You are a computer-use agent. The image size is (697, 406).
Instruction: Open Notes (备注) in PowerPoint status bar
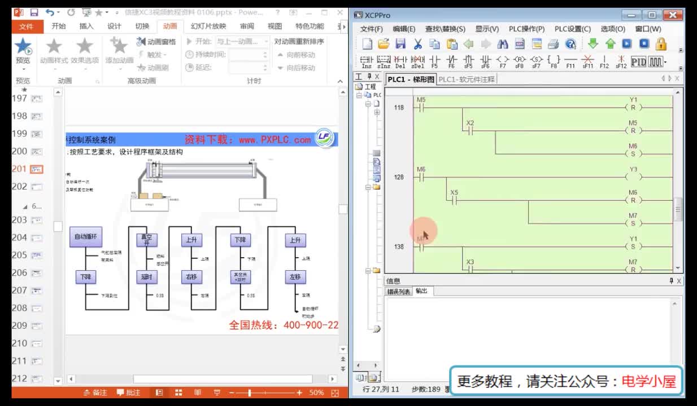tap(95, 392)
